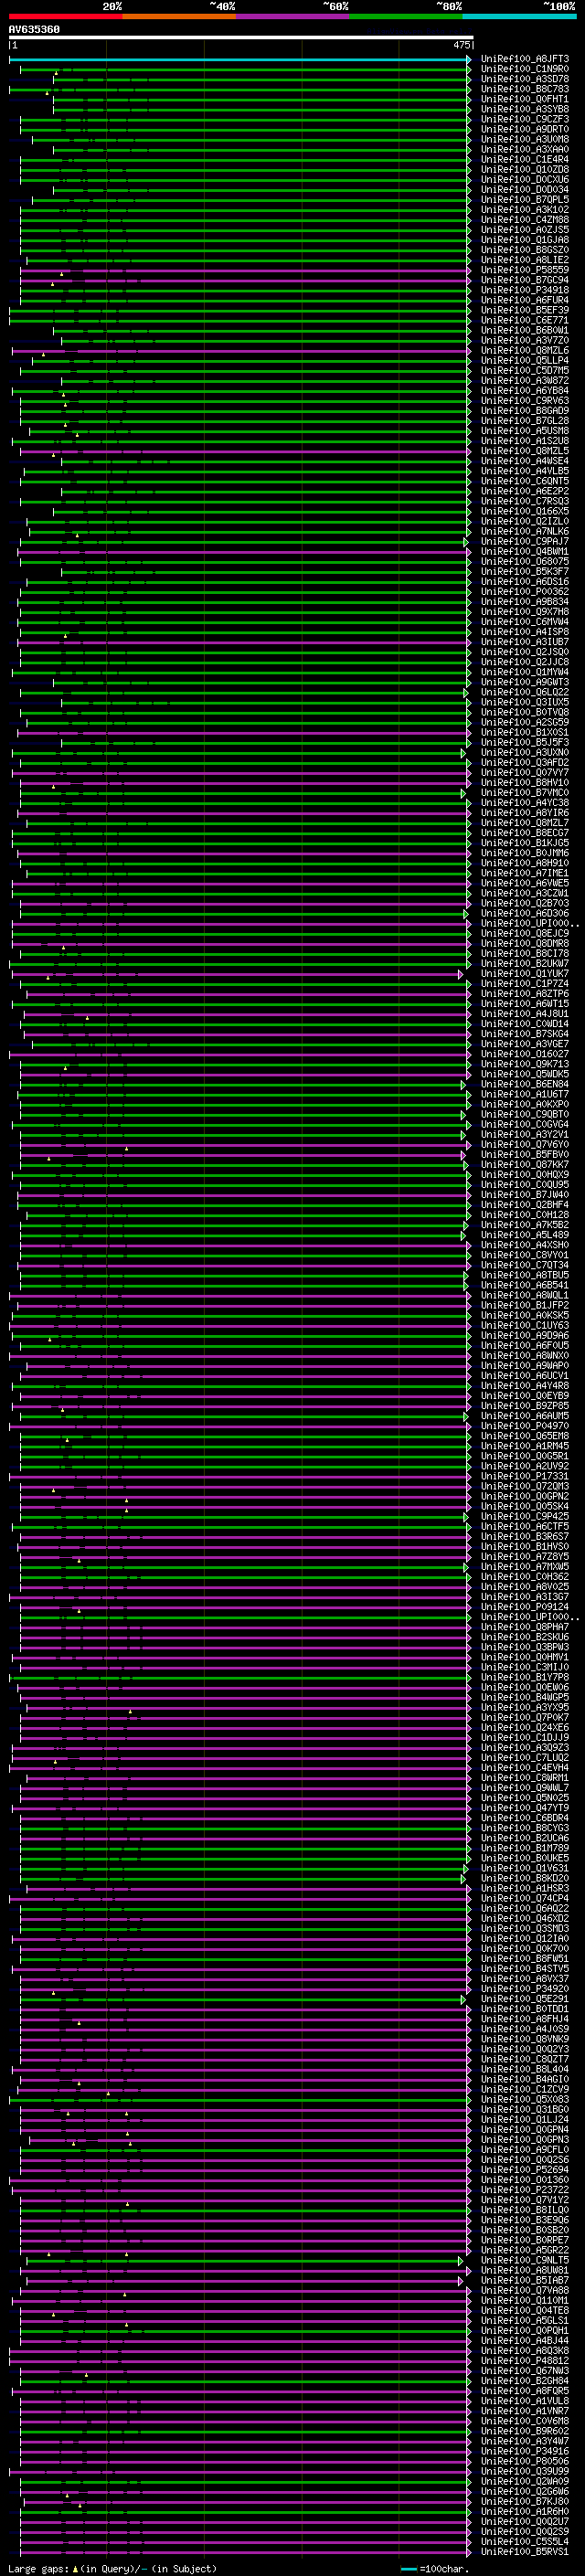Select label UniRef100_Q0FHT1

pyautogui.click(x=525, y=99)
